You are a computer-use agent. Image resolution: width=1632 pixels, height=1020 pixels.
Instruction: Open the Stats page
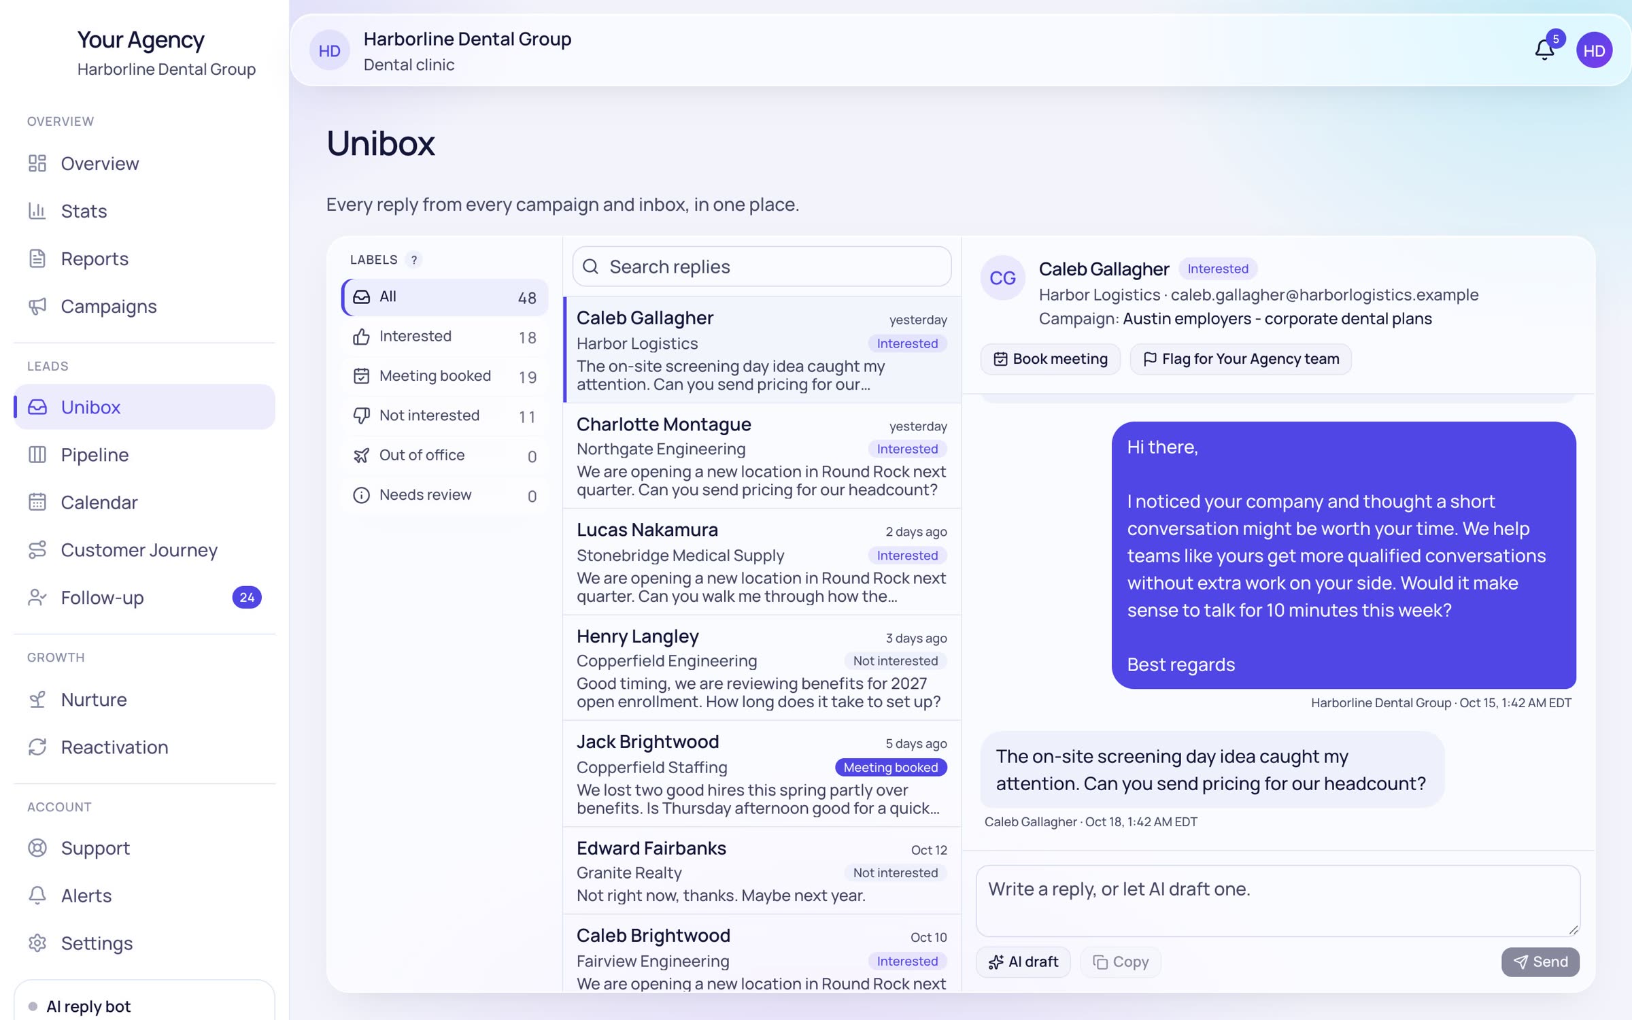pos(144,211)
